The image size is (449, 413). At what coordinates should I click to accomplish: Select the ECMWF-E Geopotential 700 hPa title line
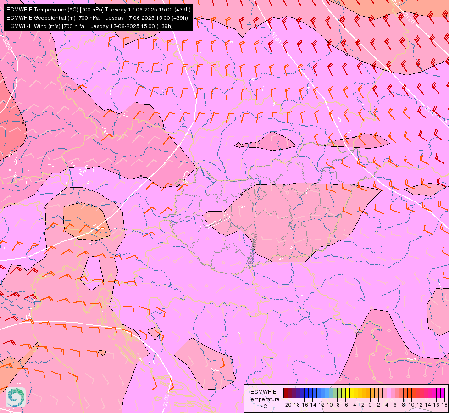pyautogui.click(x=97, y=18)
